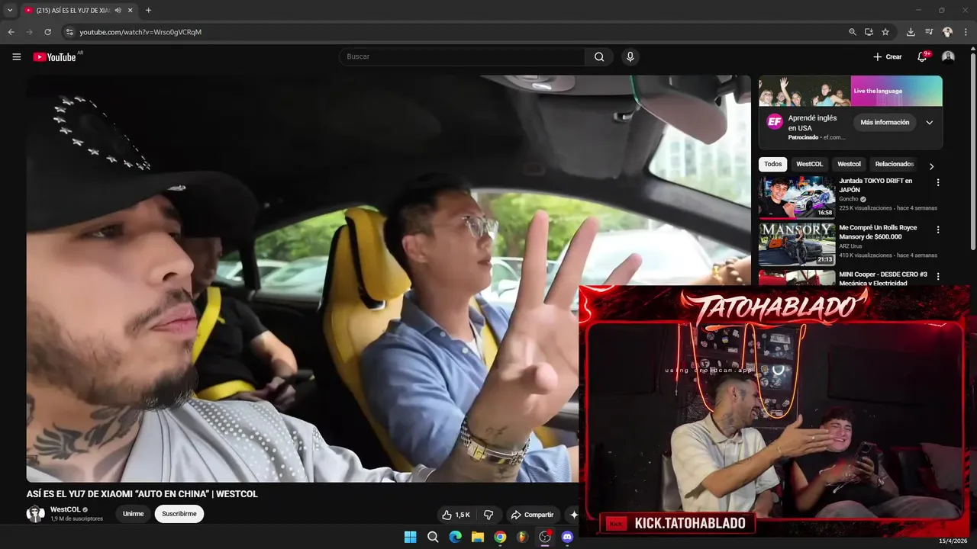Like the video with thumbs up

point(456,515)
